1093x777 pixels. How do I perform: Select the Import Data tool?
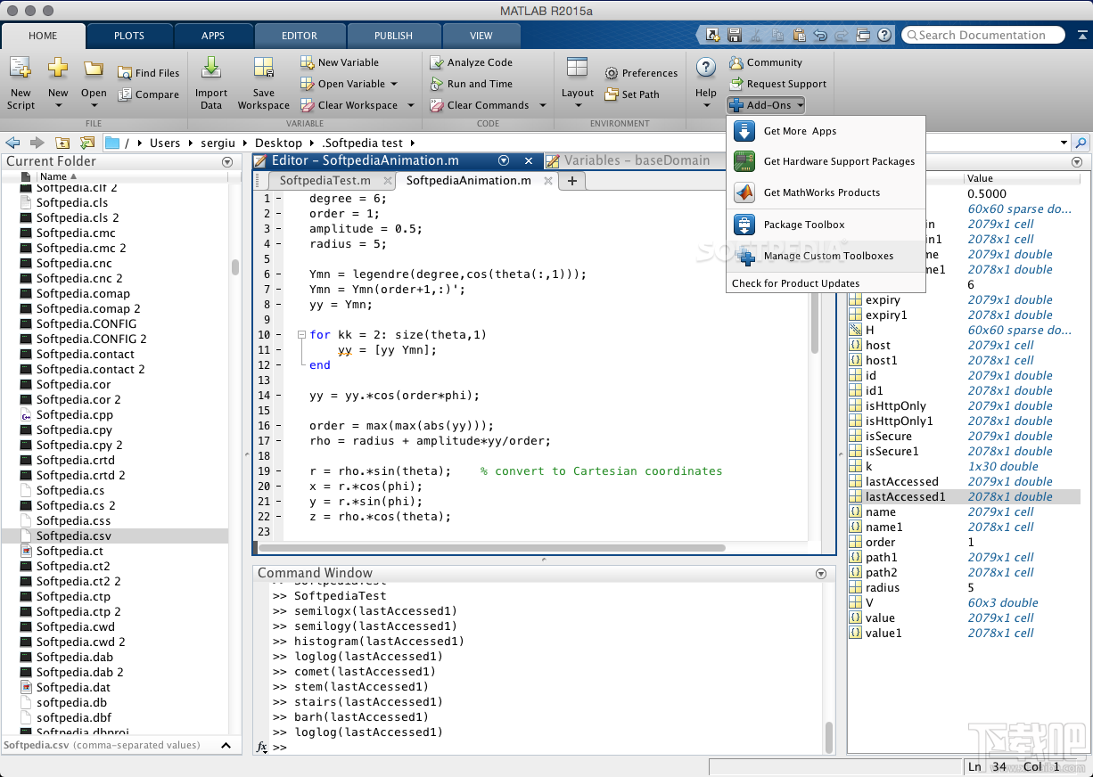(x=211, y=85)
